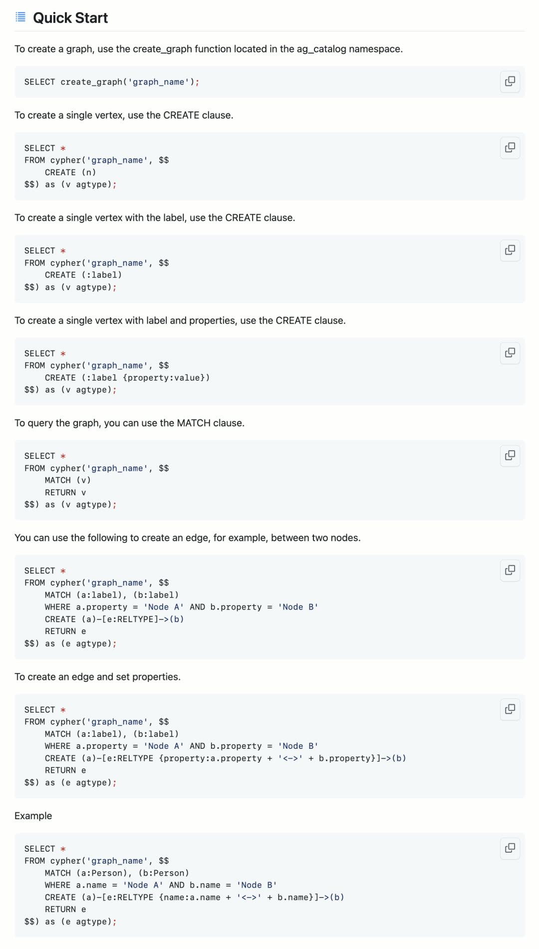Copy the create edge RELTYPE snippet
This screenshot has height=949, width=539.
point(510,570)
